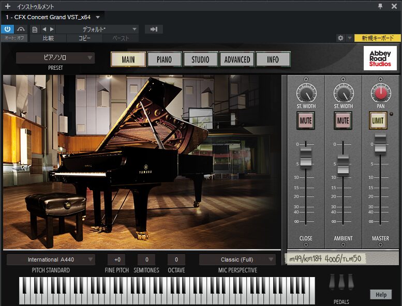This screenshot has height=306, width=402.
Task: Click screw icon below AMBIENT label
Action: [x=343, y=245]
